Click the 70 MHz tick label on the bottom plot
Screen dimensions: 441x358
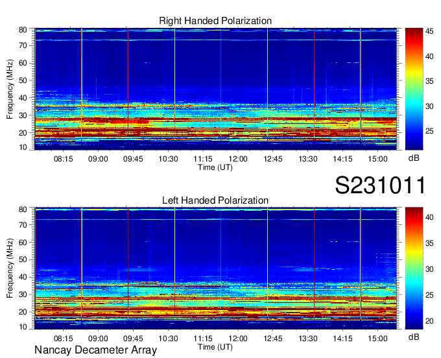point(23,225)
